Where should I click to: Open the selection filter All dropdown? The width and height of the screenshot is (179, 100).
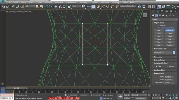tap(30, 6)
